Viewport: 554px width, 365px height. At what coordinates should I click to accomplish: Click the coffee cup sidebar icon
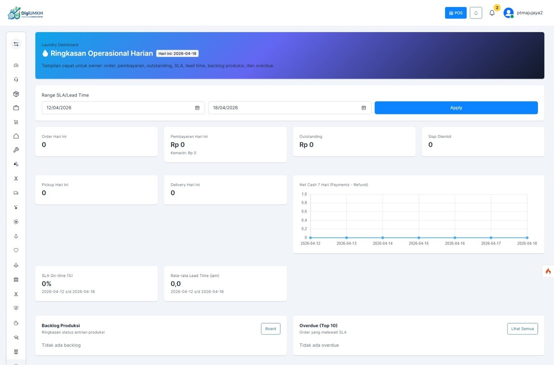point(16,323)
